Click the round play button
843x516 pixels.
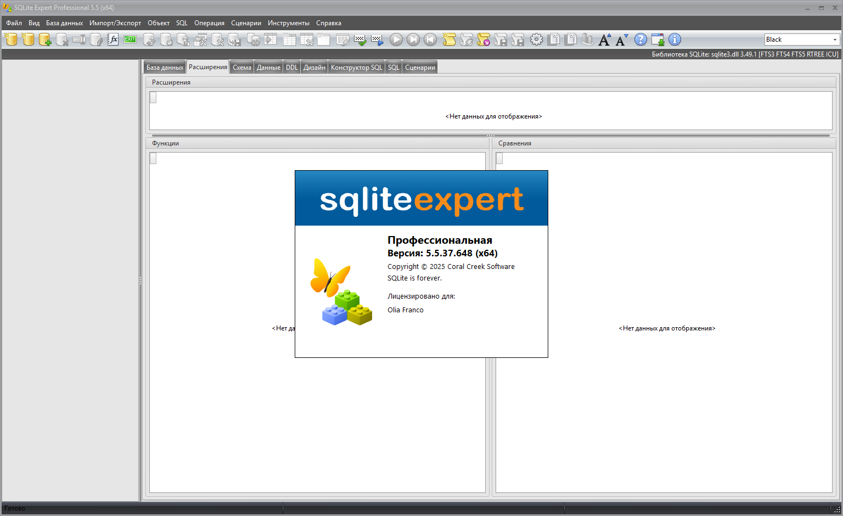(396, 40)
